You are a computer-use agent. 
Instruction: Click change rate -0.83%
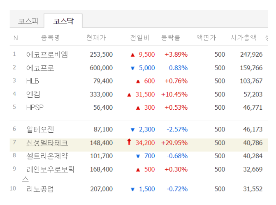pyautogui.click(x=177, y=68)
